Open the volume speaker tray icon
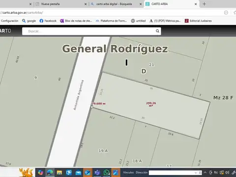The width and height of the screenshot is (236, 177). click(x=227, y=173)
